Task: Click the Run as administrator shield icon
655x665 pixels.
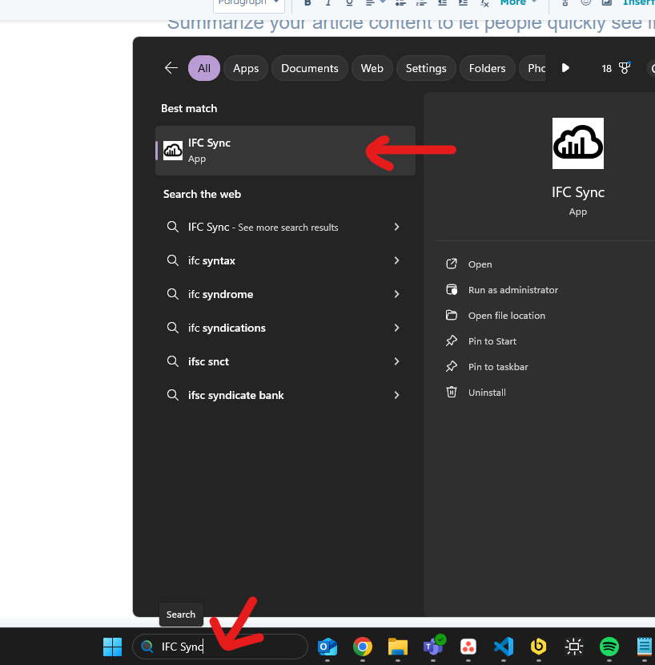Action: [x=452, y=290]
